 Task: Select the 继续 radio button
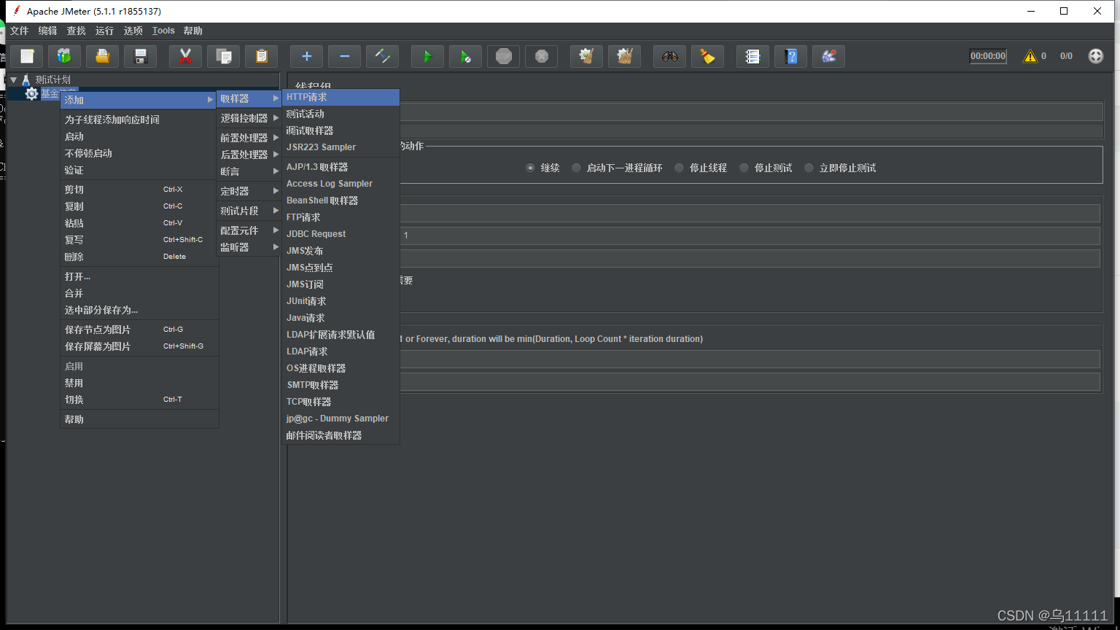coord(531,168)
